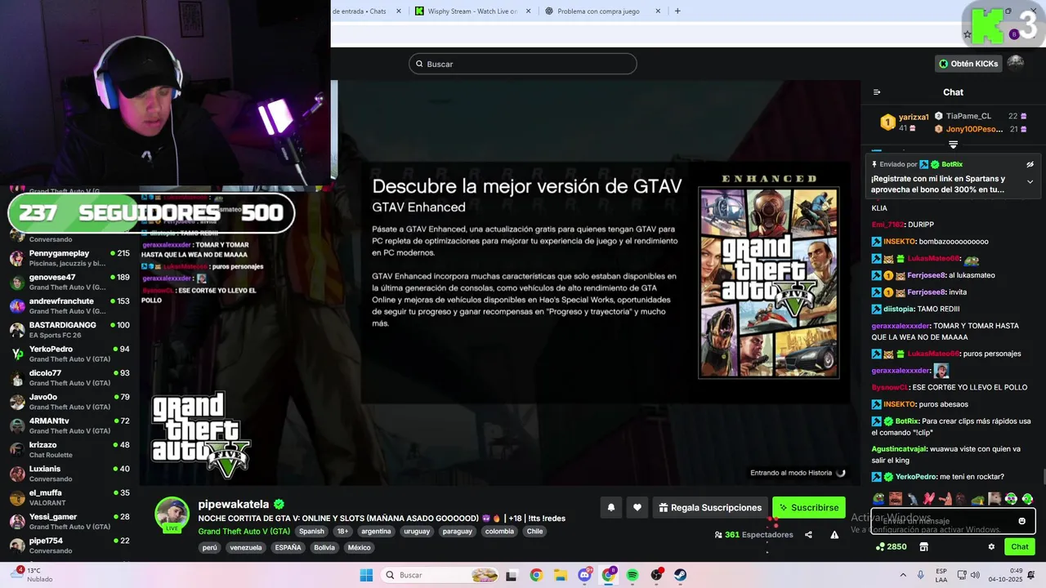Viewport: 1046px width, 588px height.
Task: Click the venezuela tag
Action: click(246, 547)
